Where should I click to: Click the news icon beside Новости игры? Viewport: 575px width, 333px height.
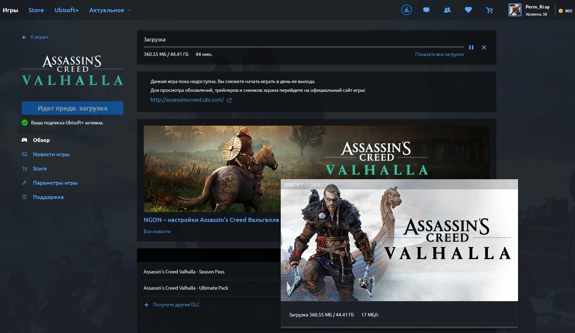pos(24,154)
